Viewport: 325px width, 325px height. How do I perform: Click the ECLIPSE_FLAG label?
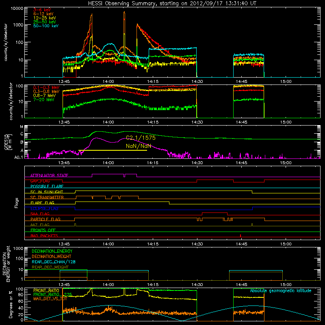tap(44, 208)
